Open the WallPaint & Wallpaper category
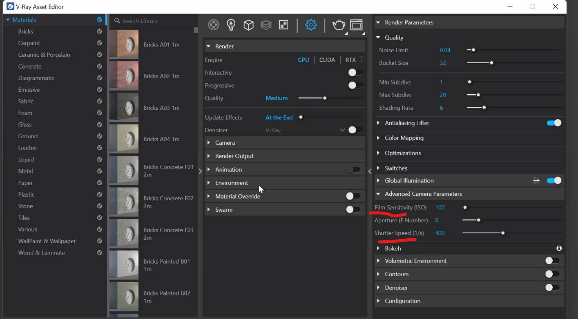Screen dimensions: 578x319 (47, 241)
